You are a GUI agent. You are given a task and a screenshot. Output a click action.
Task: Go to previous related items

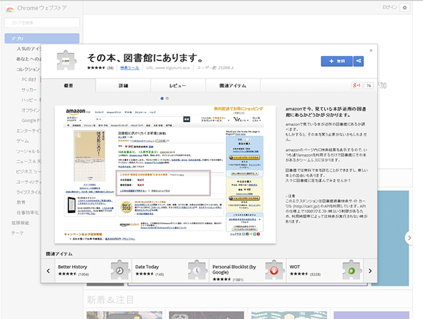48,271
